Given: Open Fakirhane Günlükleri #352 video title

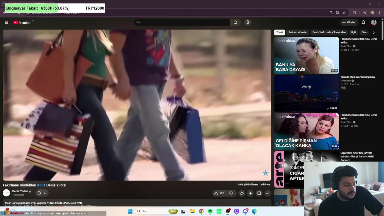Looking at the screenshot, I should pos(359,41).
